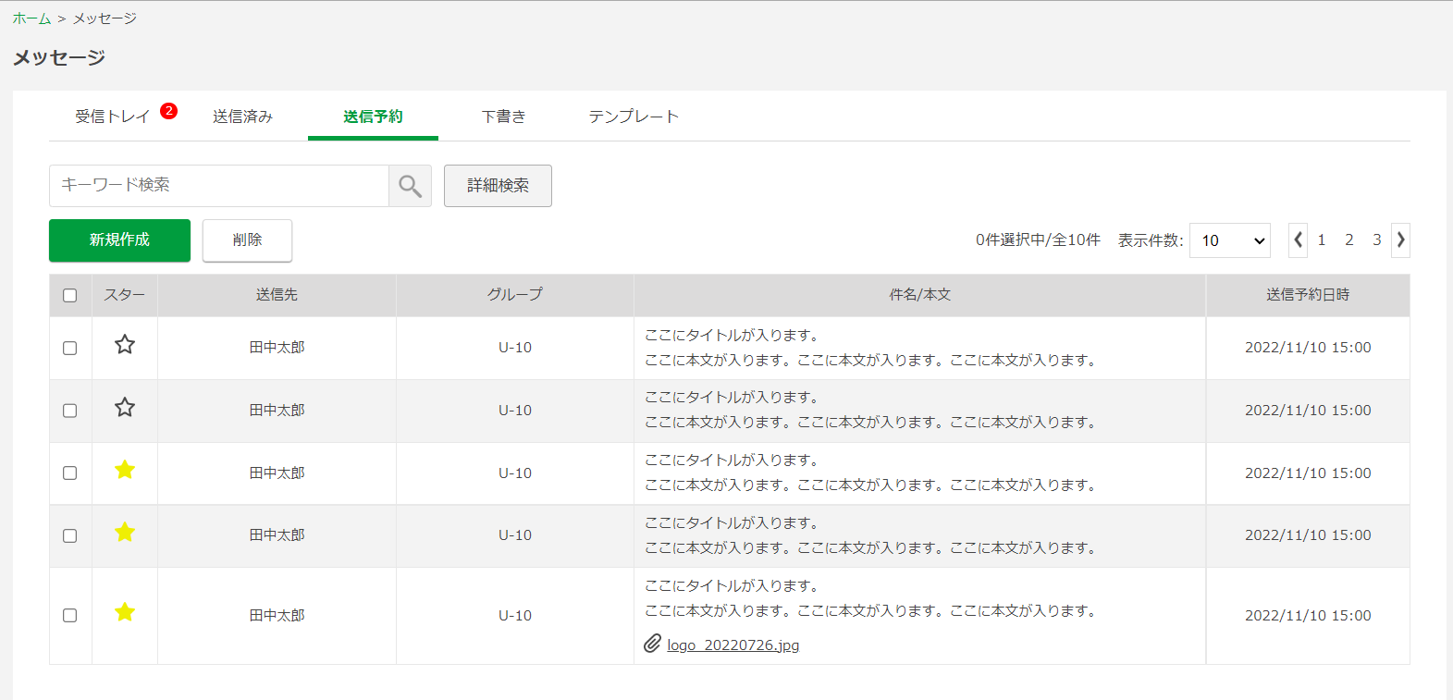
Task: Unstar the row with logo attachment
Action: click(x=125, y=612)
